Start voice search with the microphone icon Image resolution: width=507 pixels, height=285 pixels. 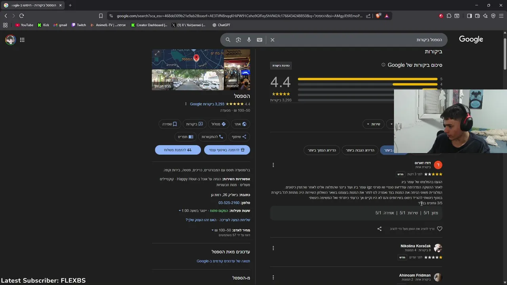pyautogui.click(x=249, y=40)
